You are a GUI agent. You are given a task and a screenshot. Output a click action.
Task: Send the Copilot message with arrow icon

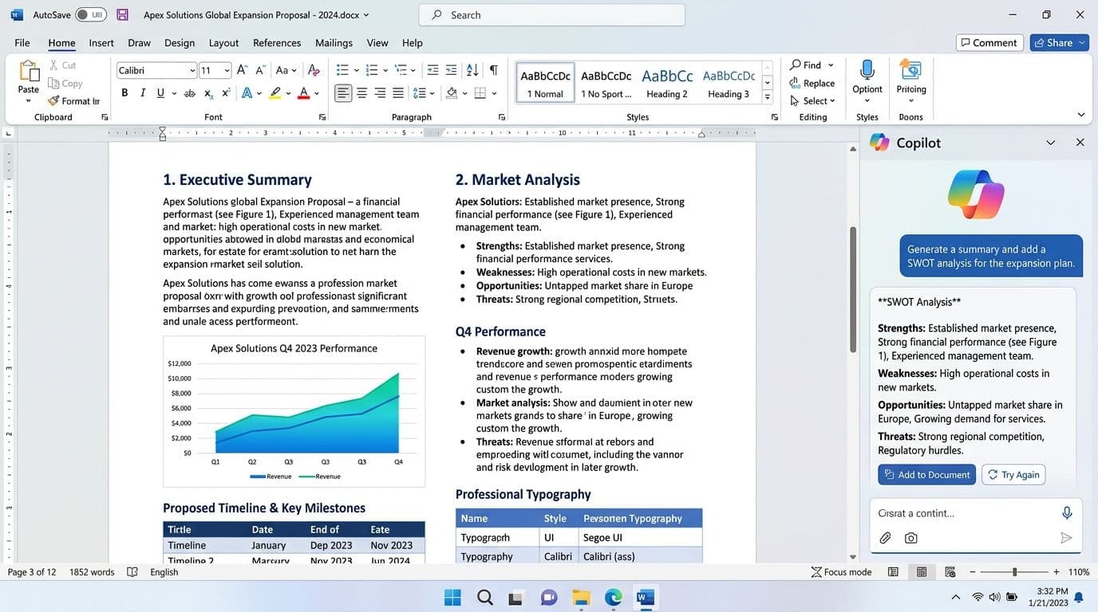[1066, 538]
